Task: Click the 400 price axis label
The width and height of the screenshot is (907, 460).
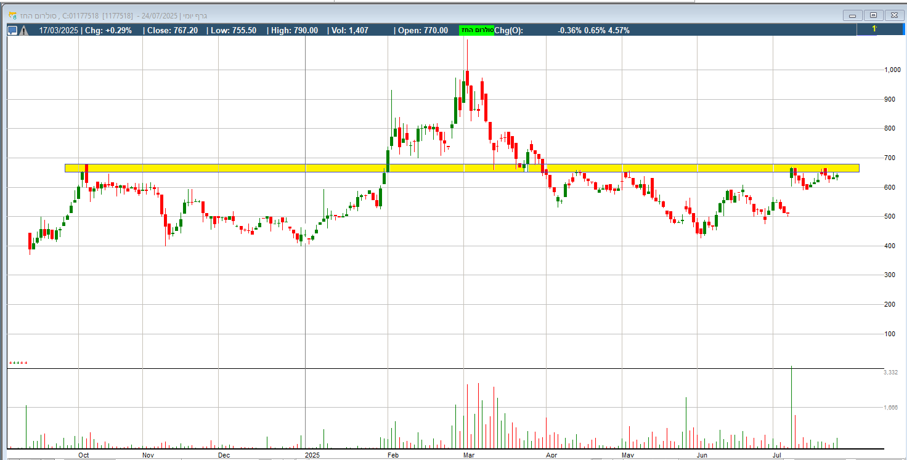Action: (x=890, y=246)
